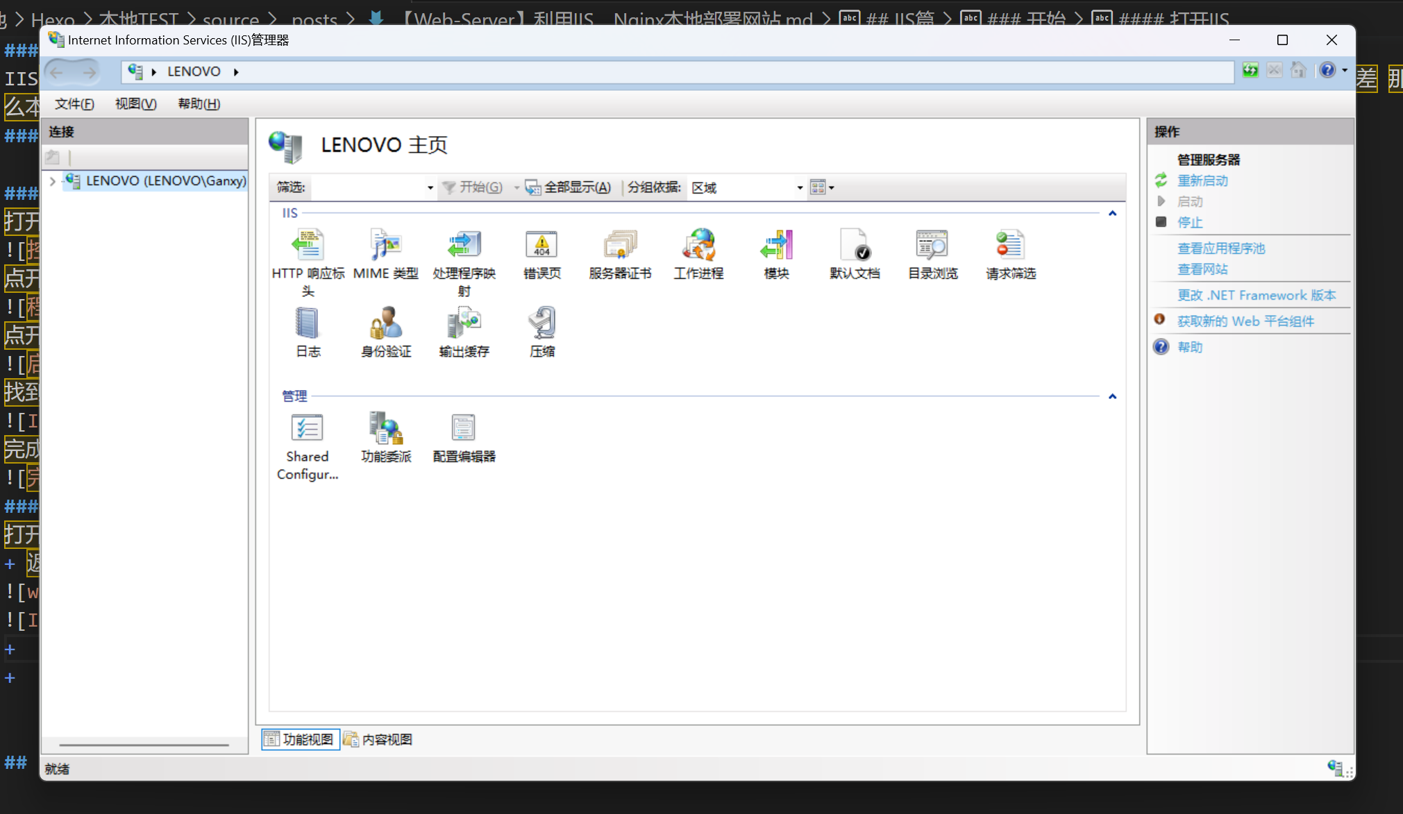Open Shared Configuration icon
Image resolution: width=1403 pixels, height=814 pixels.
308,446
